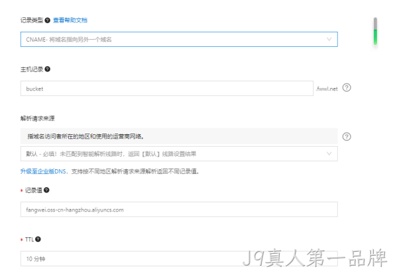Click the help icon beside TTL
Screen dimensions: 397x275
pyautogui.click(x=38, y=239)
